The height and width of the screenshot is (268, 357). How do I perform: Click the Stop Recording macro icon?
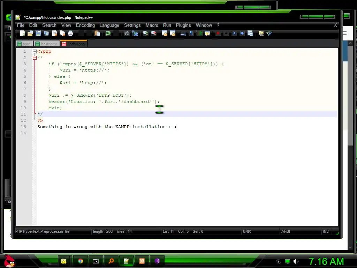tap(226, 33)
